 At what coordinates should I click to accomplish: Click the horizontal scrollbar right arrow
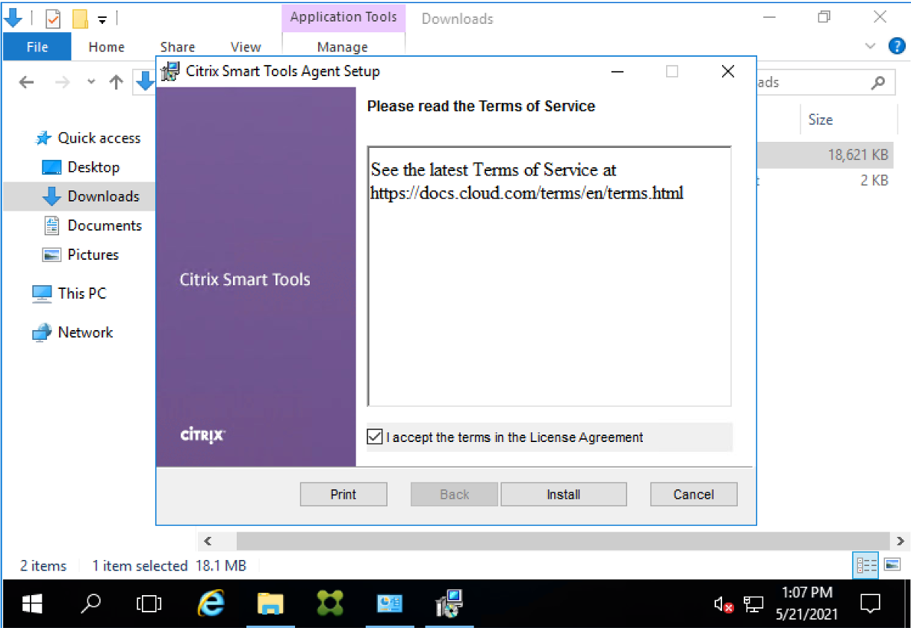(901, 541)
